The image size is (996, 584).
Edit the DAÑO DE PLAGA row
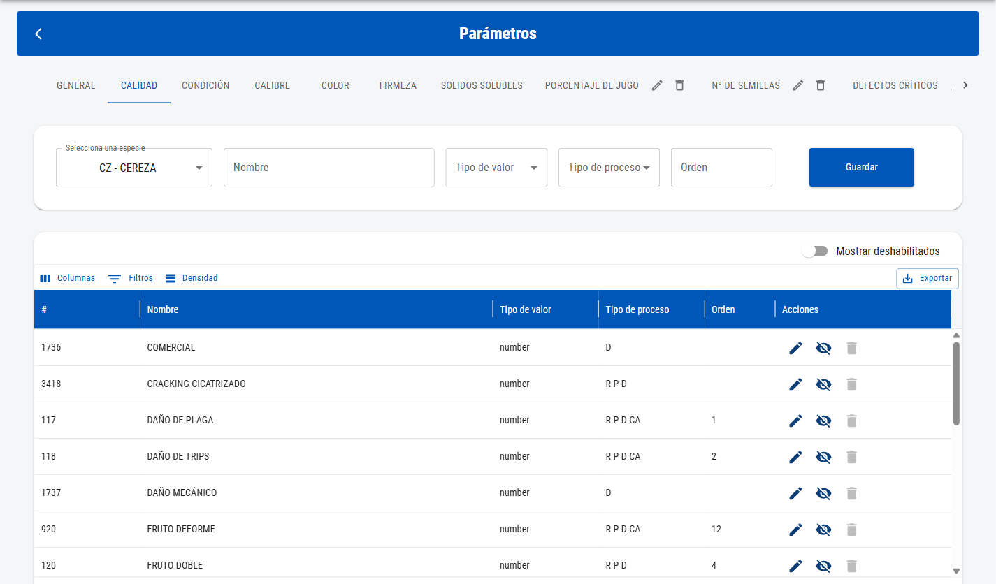coord(795,421)
